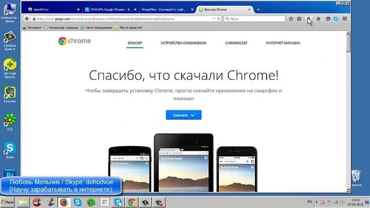The height and width of the screenshot is (208, 370).
Task: Click the Firefox taskbar button
Action: pyautogui.click(x=64, y=202)
